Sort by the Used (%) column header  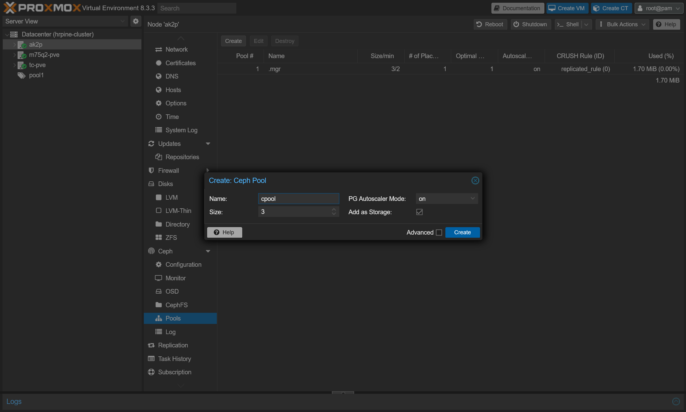pos(649,56)
